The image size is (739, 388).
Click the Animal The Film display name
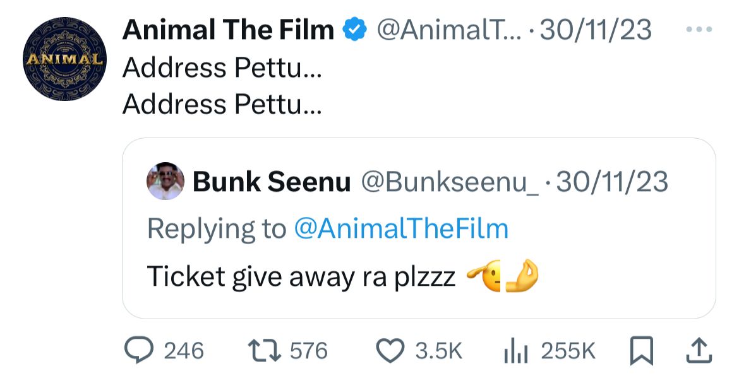coord(228,30)
